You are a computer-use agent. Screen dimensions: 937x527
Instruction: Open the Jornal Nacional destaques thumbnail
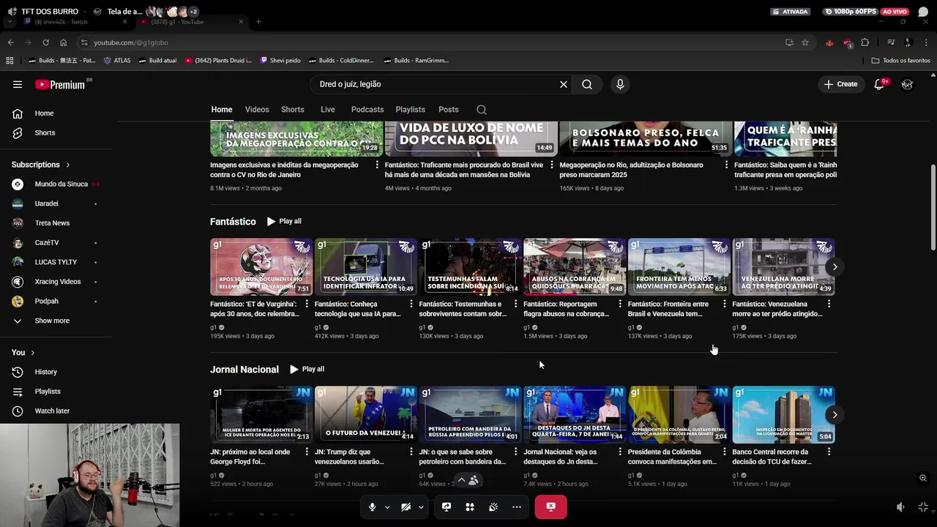point(575,414)
